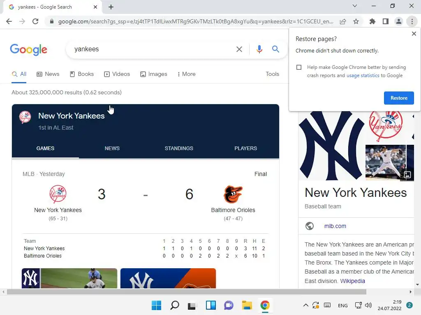
Task: Start voice search with the microphone
Action: coord(259,49)
